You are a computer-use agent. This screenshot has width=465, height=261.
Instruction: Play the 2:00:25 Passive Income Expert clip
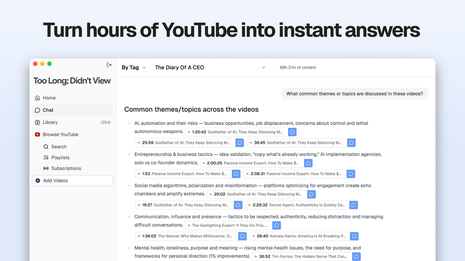coord(252,163)
